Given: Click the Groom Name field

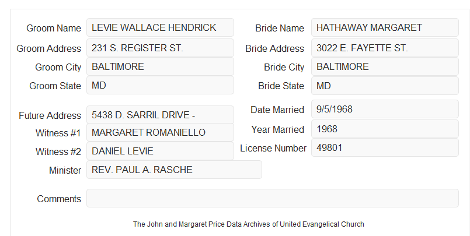Looking at the screenshot, I should pos(160,27).
